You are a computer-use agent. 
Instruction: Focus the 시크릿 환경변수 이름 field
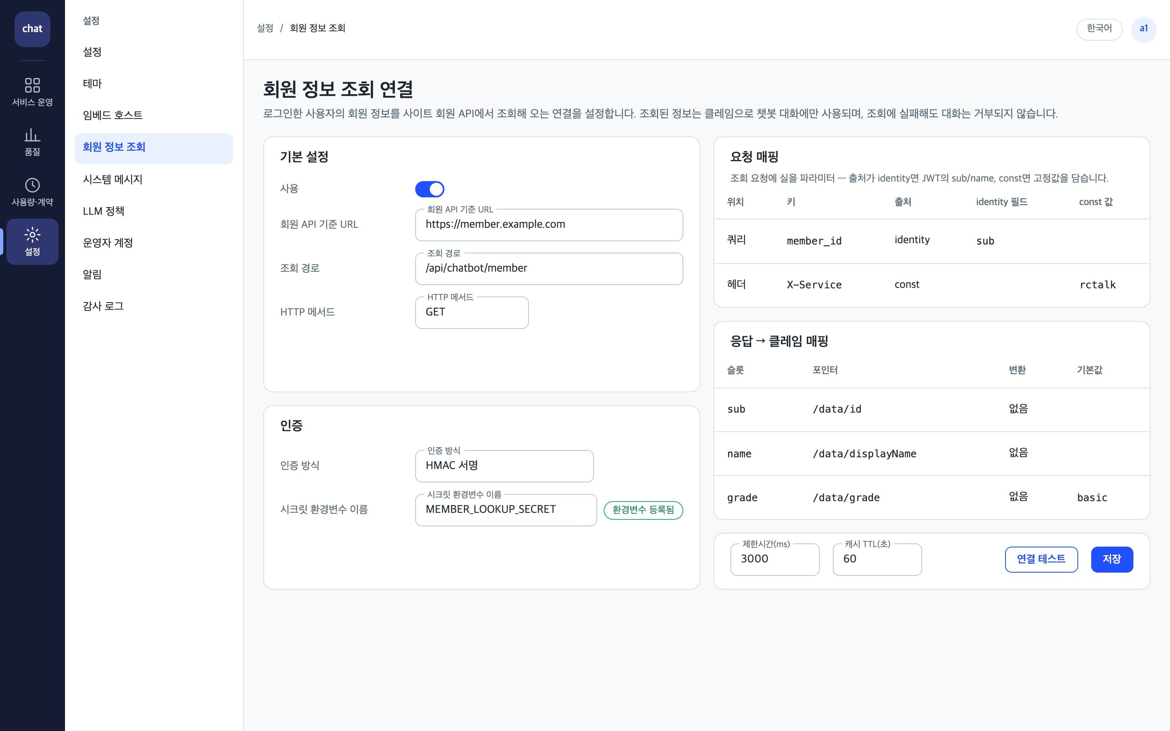click(506, 510)
